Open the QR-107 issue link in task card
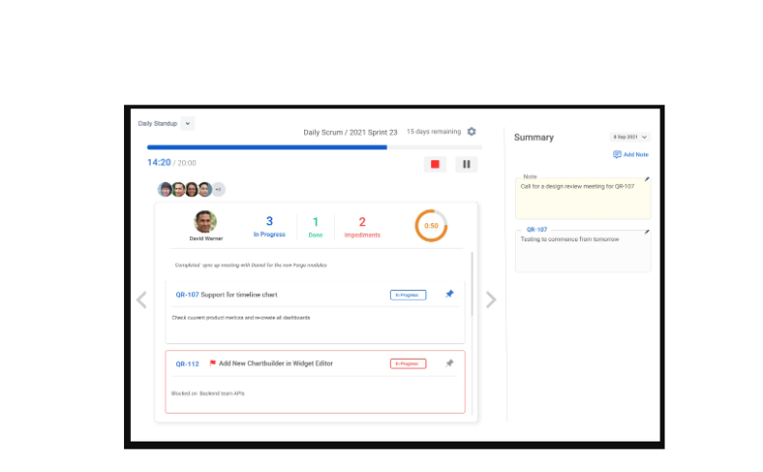This screenshot has height=472, width=763. pyautogui.click(x=187, y=294)
